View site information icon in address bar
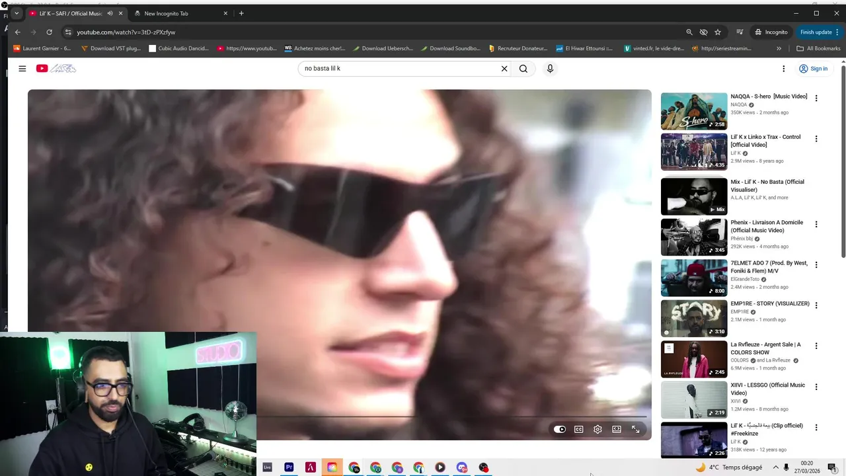Image resolution: width=846 pixels, height=476 pixels. tap(67, 32)
